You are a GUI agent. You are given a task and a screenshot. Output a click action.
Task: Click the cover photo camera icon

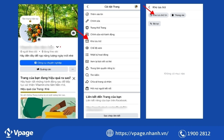73,33
